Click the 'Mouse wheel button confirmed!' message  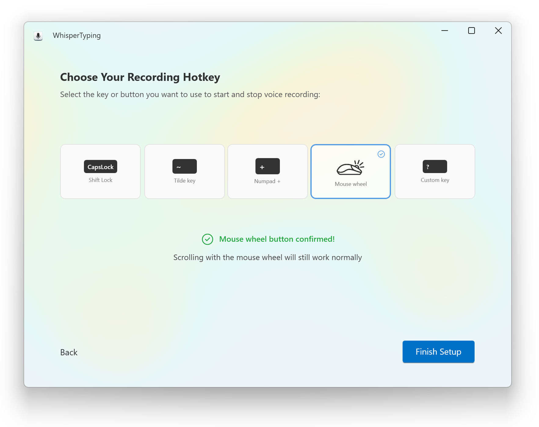click(x=277, y=239)
